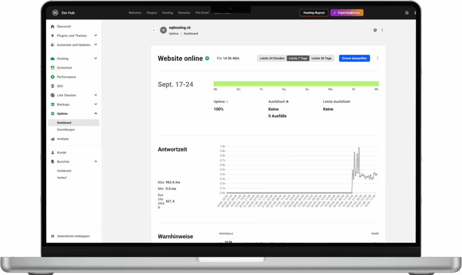
Task: Click the green uptime bar for Sept. 17-24
Action: 296,83
